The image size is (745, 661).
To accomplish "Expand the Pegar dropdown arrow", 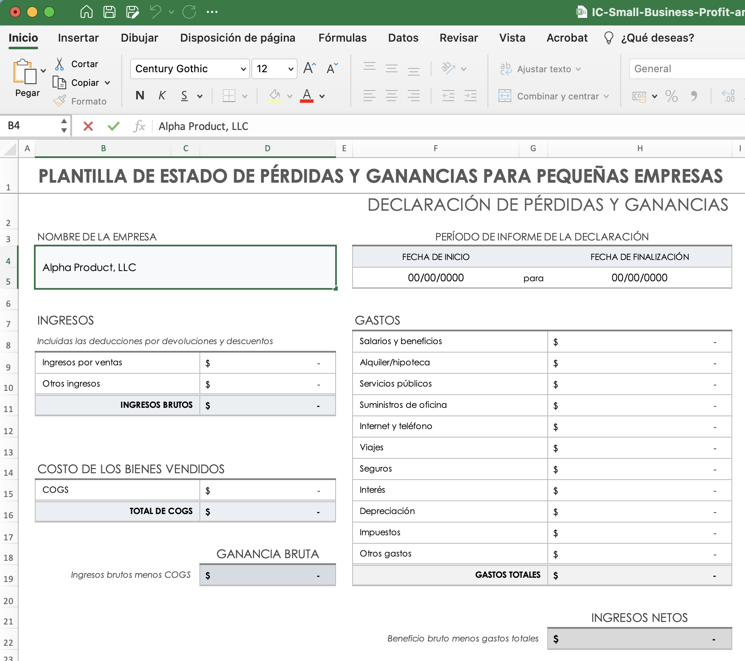I will (x=43, y=71).
